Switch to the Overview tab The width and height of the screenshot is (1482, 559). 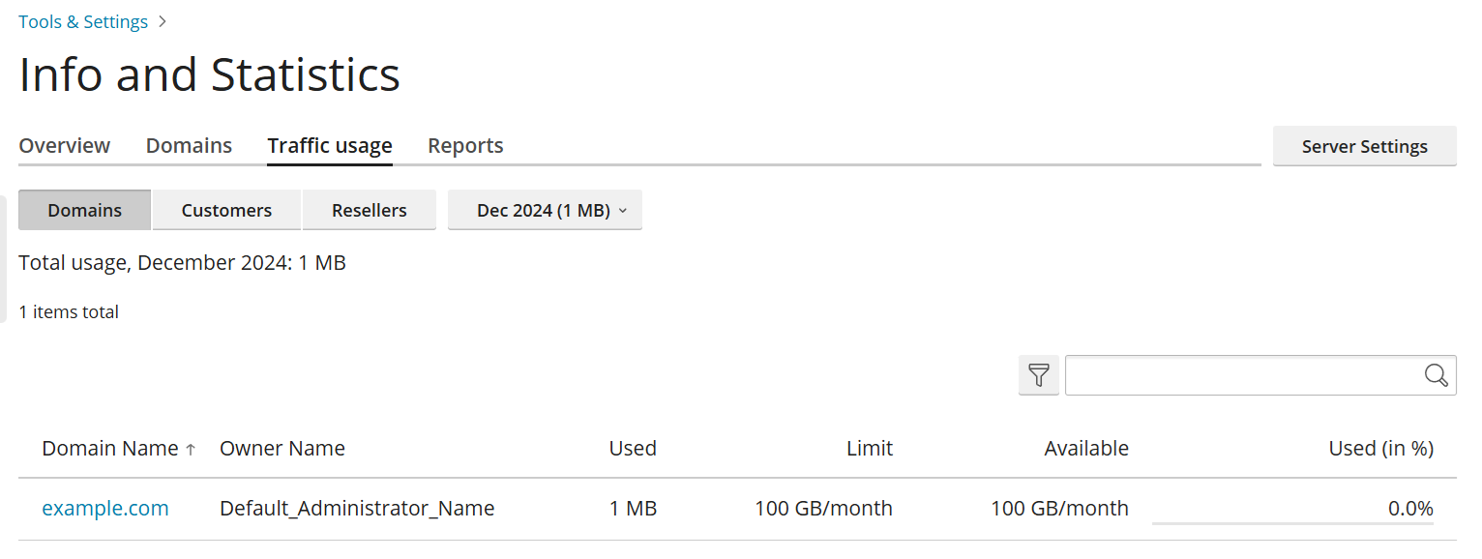coord(64,145)
